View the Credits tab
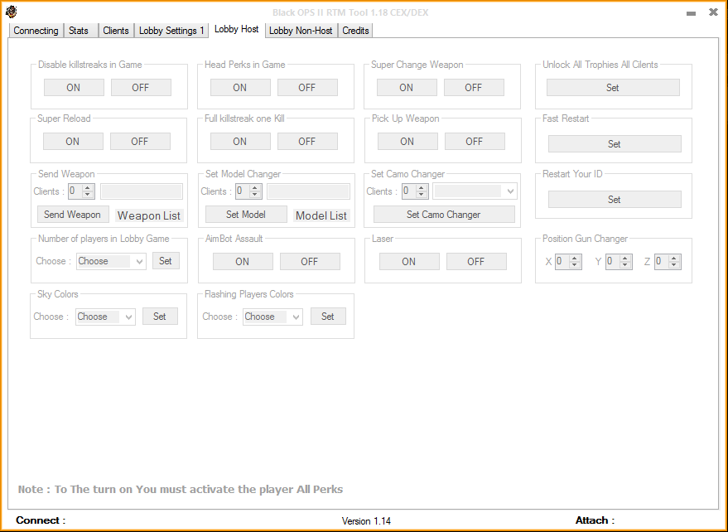 point(355,31)
